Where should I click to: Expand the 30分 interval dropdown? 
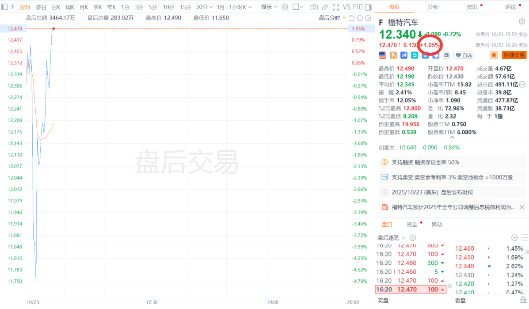coord(205,7)
